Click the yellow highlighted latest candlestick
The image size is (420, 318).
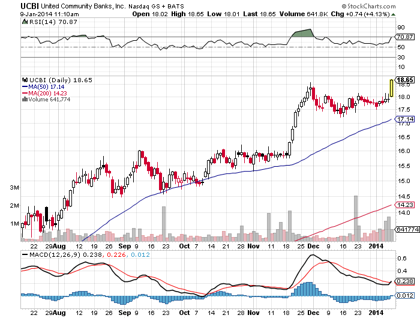pos(392,88)
